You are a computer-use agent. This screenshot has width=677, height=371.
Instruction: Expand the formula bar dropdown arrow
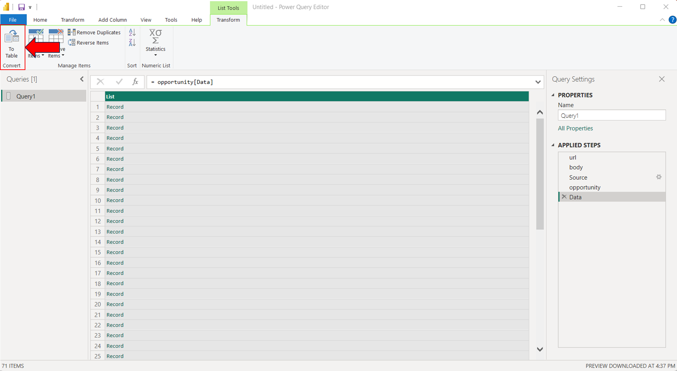(x=538, y=82)
